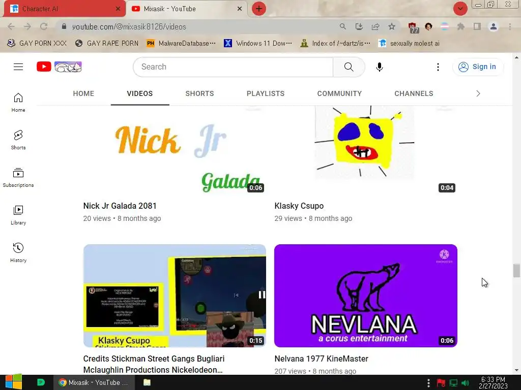521x390 pixels.
Task: Reload the current page
Action: 44,26
